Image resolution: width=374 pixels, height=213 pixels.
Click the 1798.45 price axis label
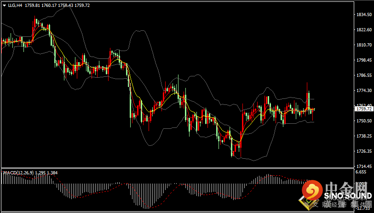[364, 60]
